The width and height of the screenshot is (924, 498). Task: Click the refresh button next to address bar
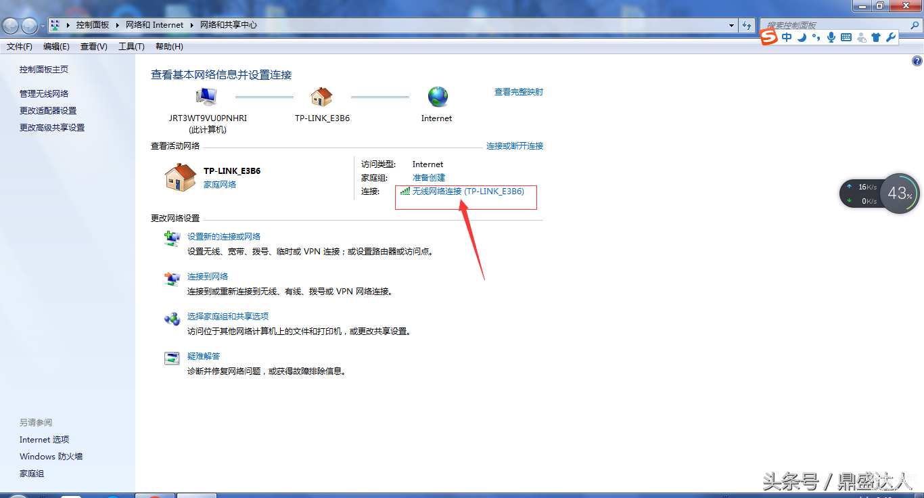pyautogui.click(x=747, y=25)
